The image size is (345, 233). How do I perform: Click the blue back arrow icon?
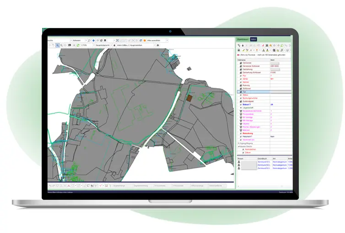click(x=93, y=40)
